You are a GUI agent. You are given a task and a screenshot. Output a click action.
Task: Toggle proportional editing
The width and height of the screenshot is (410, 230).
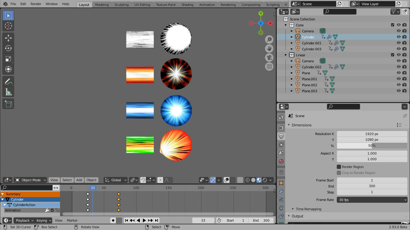(160, 180)
